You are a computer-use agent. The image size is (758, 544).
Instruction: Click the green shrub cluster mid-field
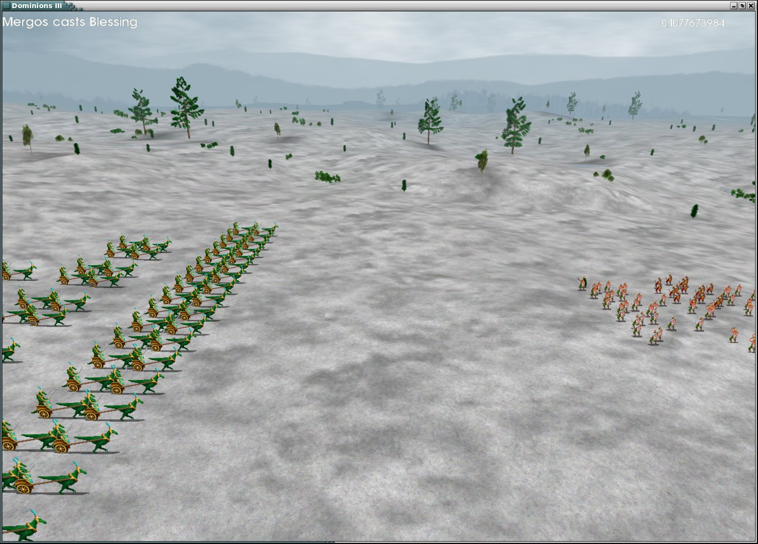pos(327,177)
